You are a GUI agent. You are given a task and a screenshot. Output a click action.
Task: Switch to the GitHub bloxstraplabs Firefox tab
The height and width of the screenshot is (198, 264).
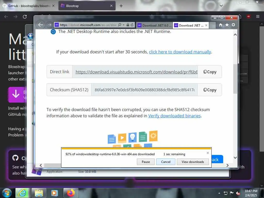[x=29, y=6]
